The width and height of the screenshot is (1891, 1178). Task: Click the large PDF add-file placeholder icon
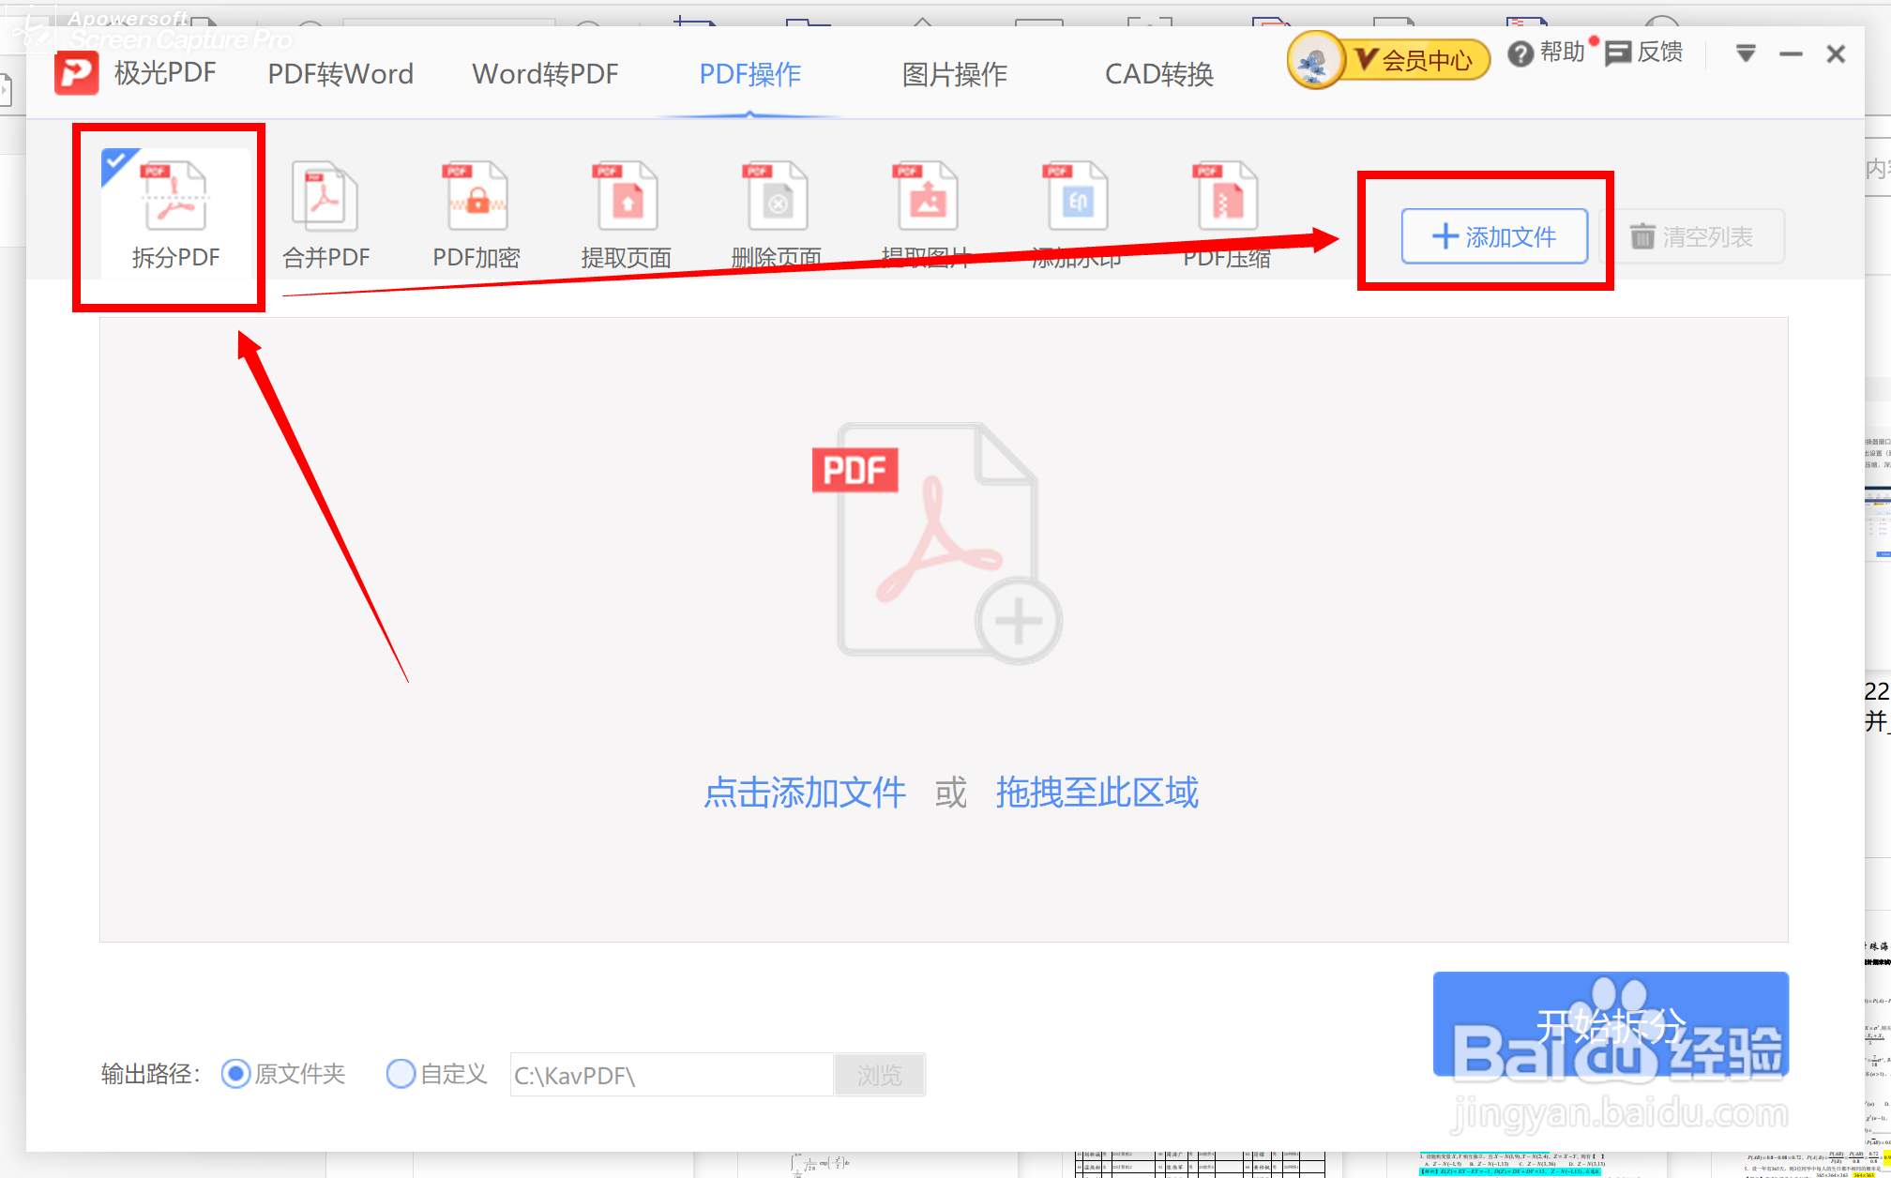(x=938, y=542)
